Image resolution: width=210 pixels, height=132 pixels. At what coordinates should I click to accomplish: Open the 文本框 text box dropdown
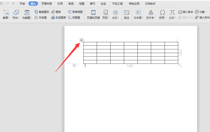(143, 18)
